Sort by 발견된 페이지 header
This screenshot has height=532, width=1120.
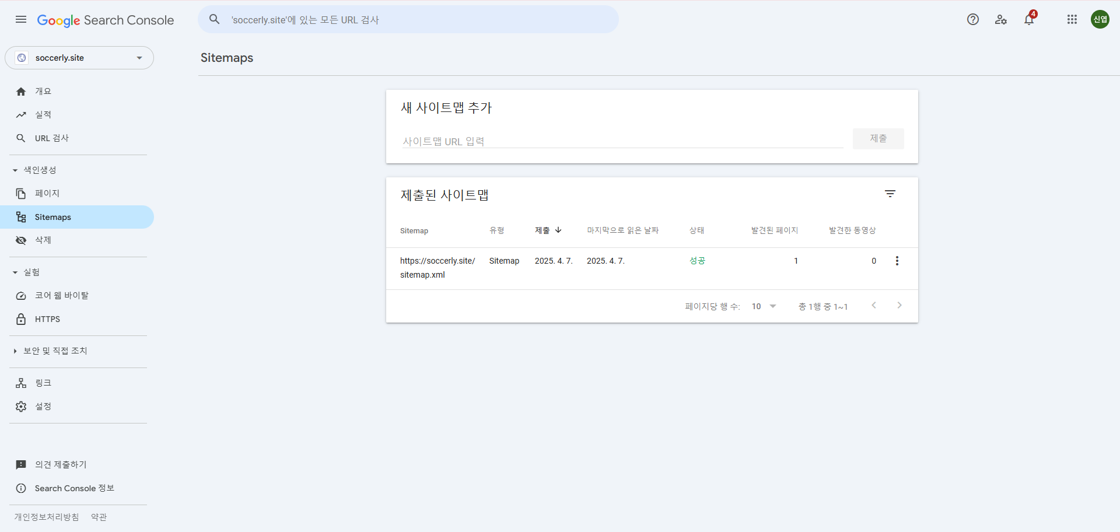pos(775,230)
